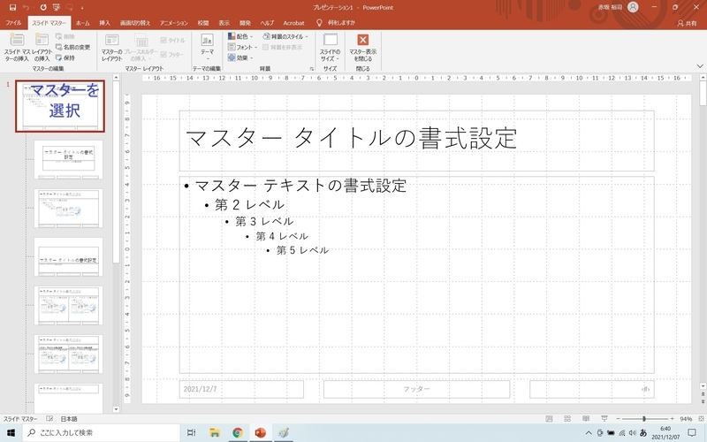Switch to Reading view icon
This screenshot has height=442, width=707.
point(586,419)
